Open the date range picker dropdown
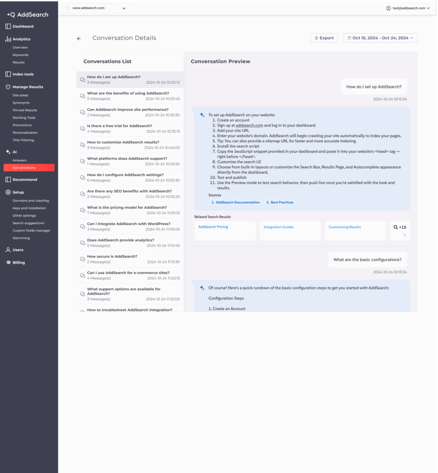438x473 pixels. point(380,38)
